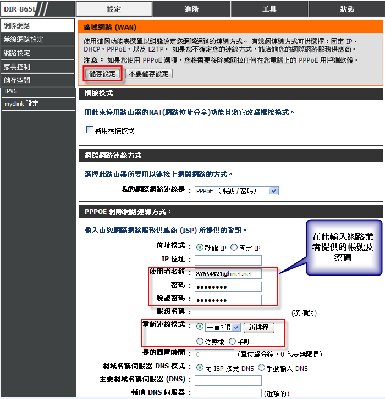Select the 固定 IP radio button
This screenshot has height=399, width=385.
pyautogui.click(x=234, y=248)
